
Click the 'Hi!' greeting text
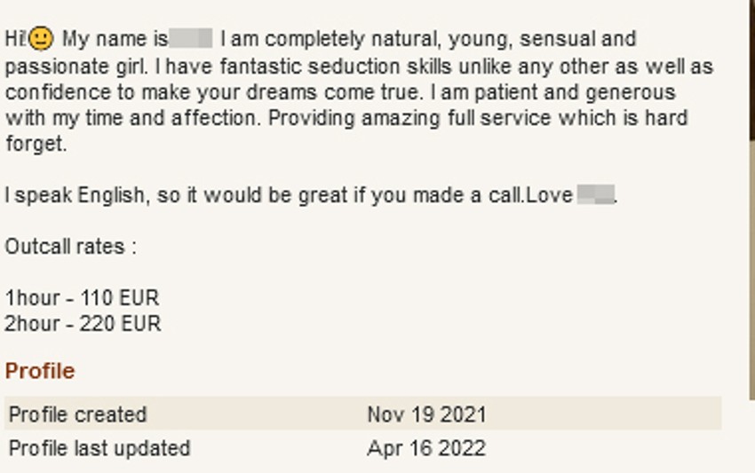tap(15, 39)
